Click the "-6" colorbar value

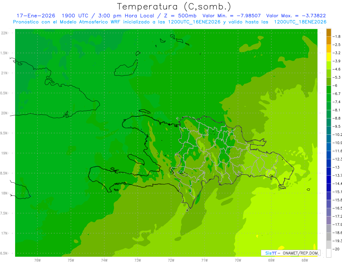tap(336, 85)
